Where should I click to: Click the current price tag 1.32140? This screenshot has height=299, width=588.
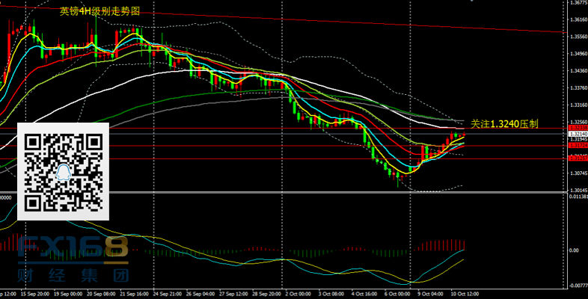click(577, 133)
